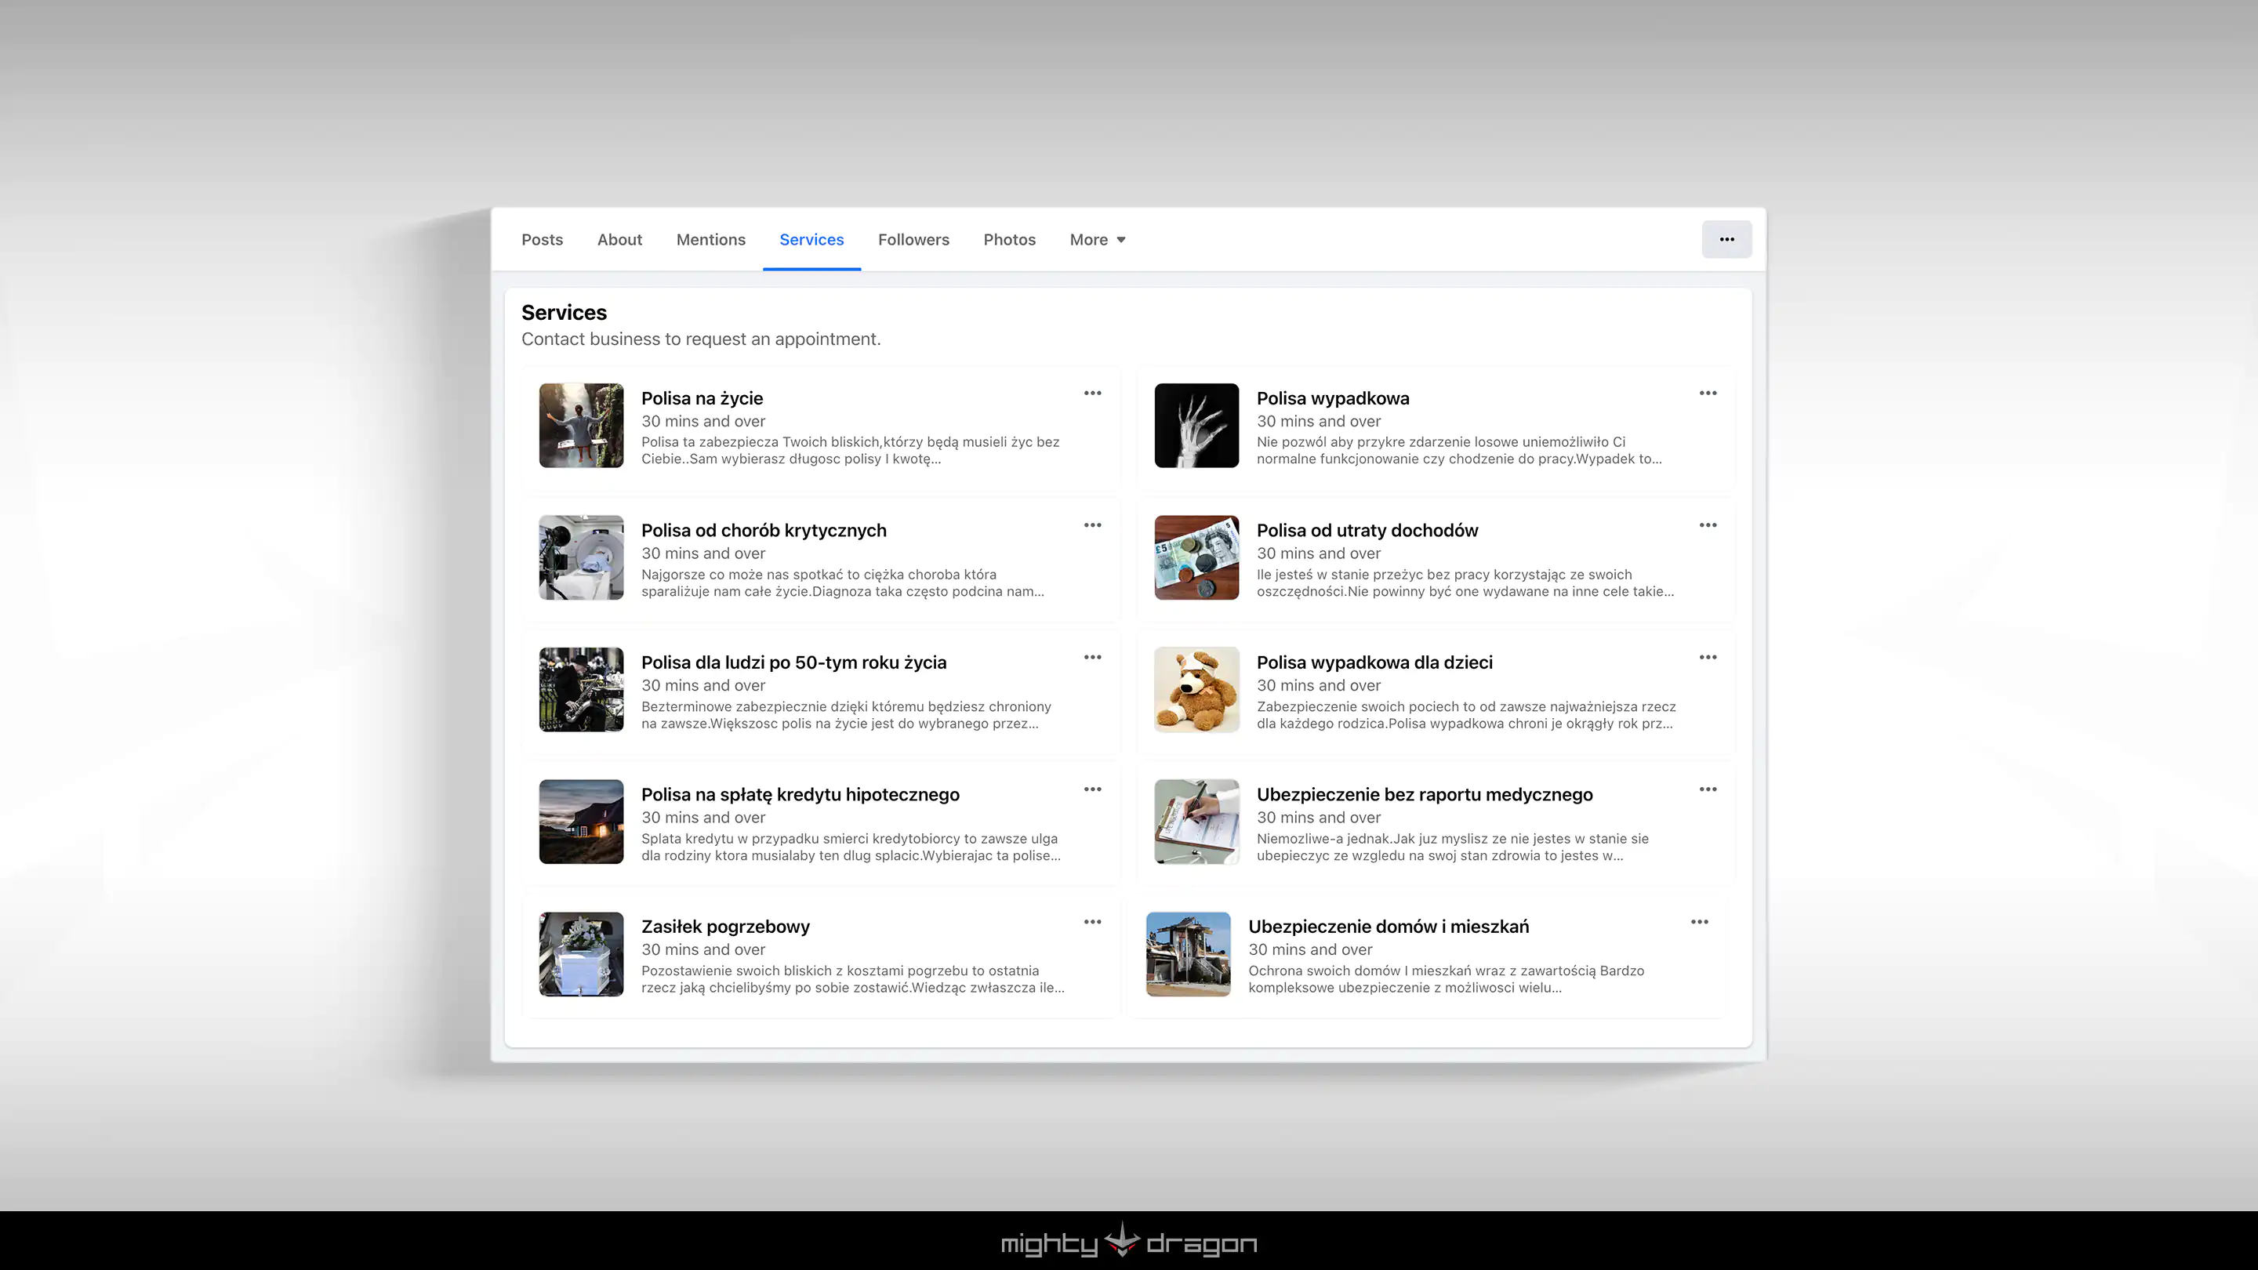Screen dimensions: 2258x1270
Task: Click Polisa od utraty dochodów title
Action: point(1367,530)
